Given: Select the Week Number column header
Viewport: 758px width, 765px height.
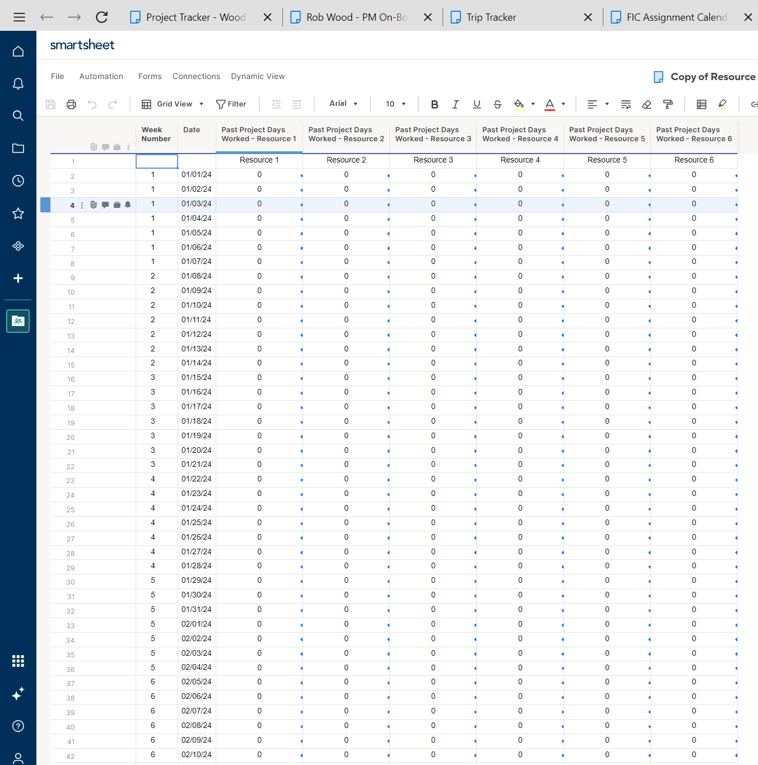Looking at the screenshot, I should (157, 135).
